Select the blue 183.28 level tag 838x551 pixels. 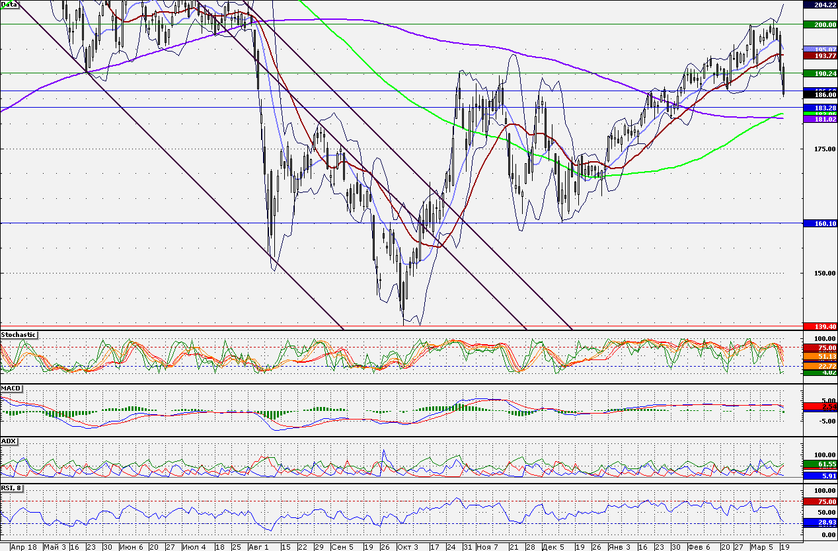[x=819, y=108]
